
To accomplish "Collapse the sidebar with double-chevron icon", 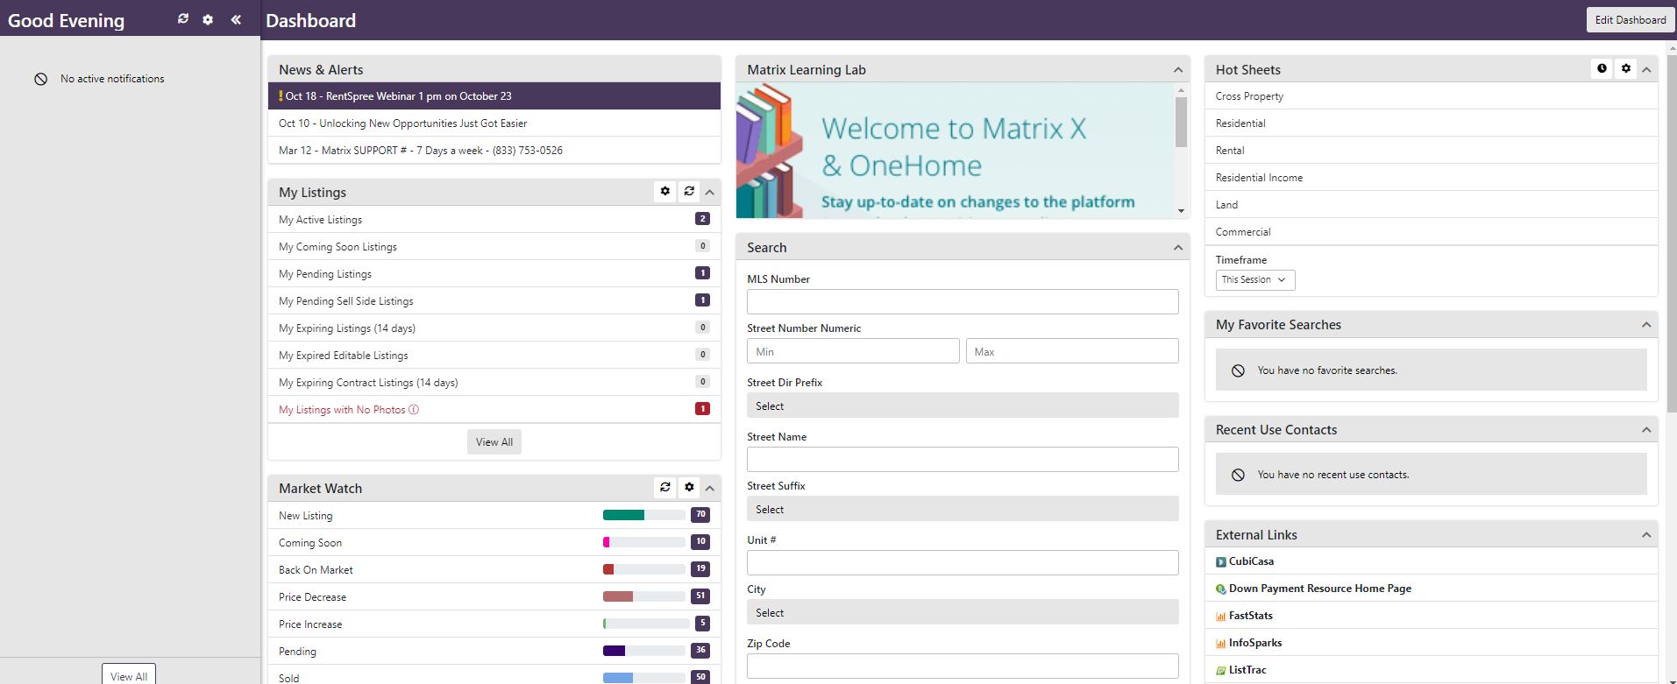I will pos(236,19).
